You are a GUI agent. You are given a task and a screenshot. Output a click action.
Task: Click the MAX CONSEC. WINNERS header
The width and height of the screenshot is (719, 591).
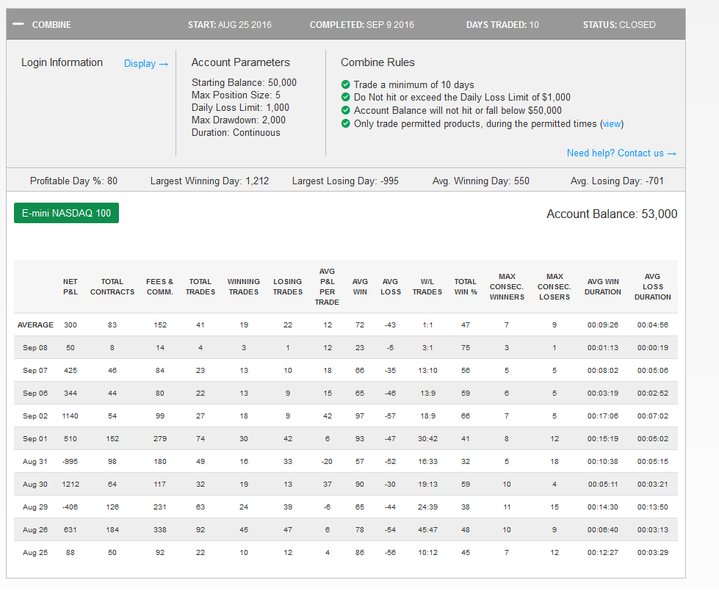click(507, 286)
